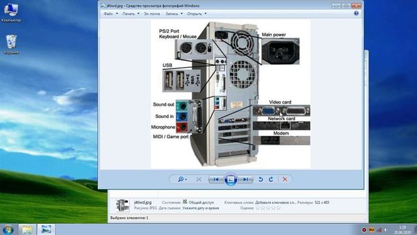Set rating to four stars
Viewport: 417px width, 235px height.
point(274,208)
